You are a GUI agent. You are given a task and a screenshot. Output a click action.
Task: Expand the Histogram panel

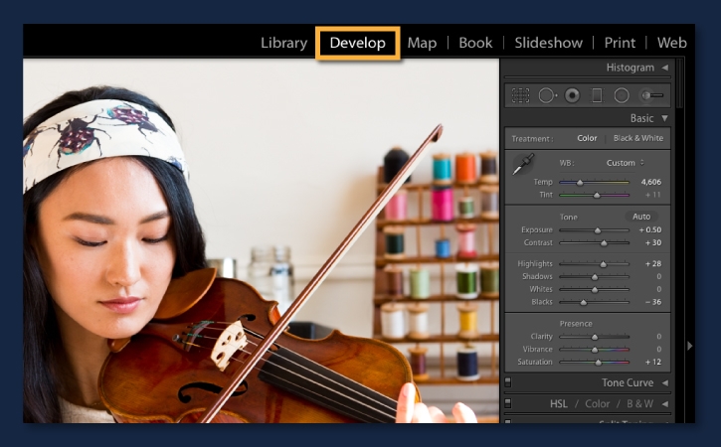(665, 68)
